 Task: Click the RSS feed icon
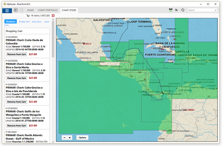(x=176, y=10)
